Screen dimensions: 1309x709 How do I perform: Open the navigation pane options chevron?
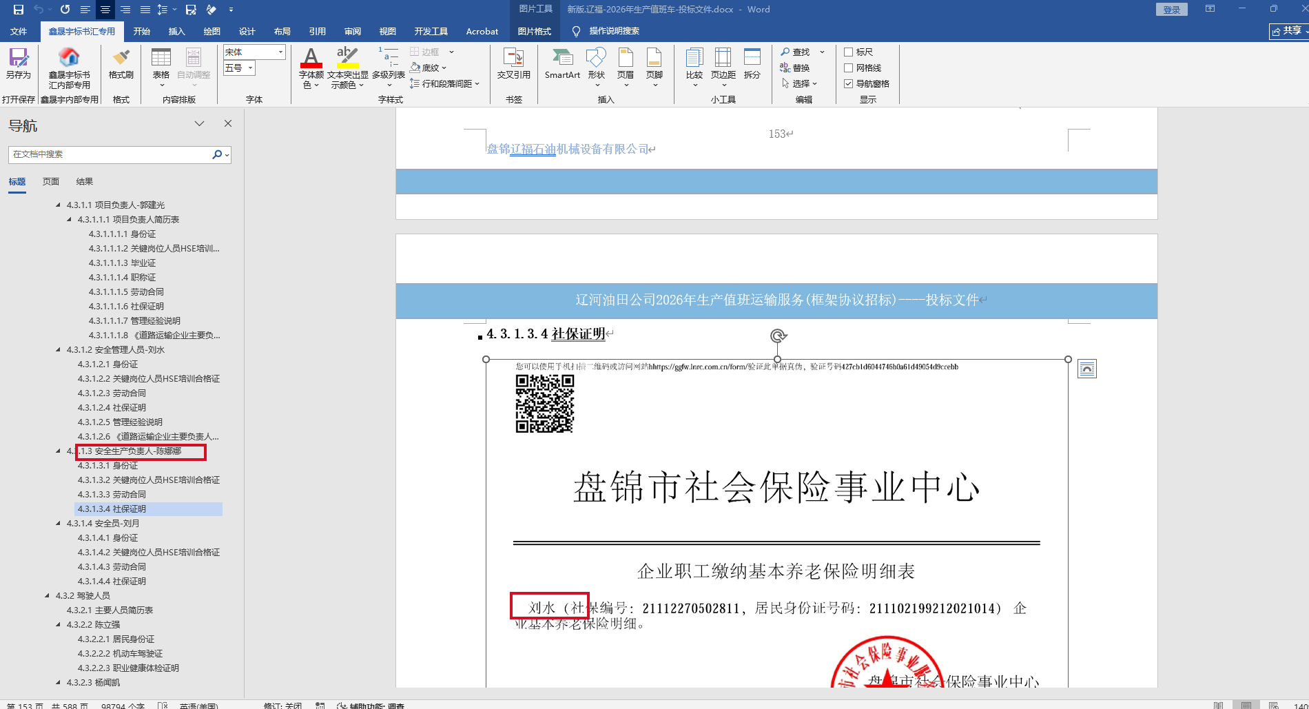click(199, 124)
